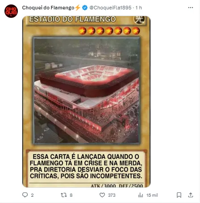Open the view analytics bar chart icon
200x203 pixels.
141,195
